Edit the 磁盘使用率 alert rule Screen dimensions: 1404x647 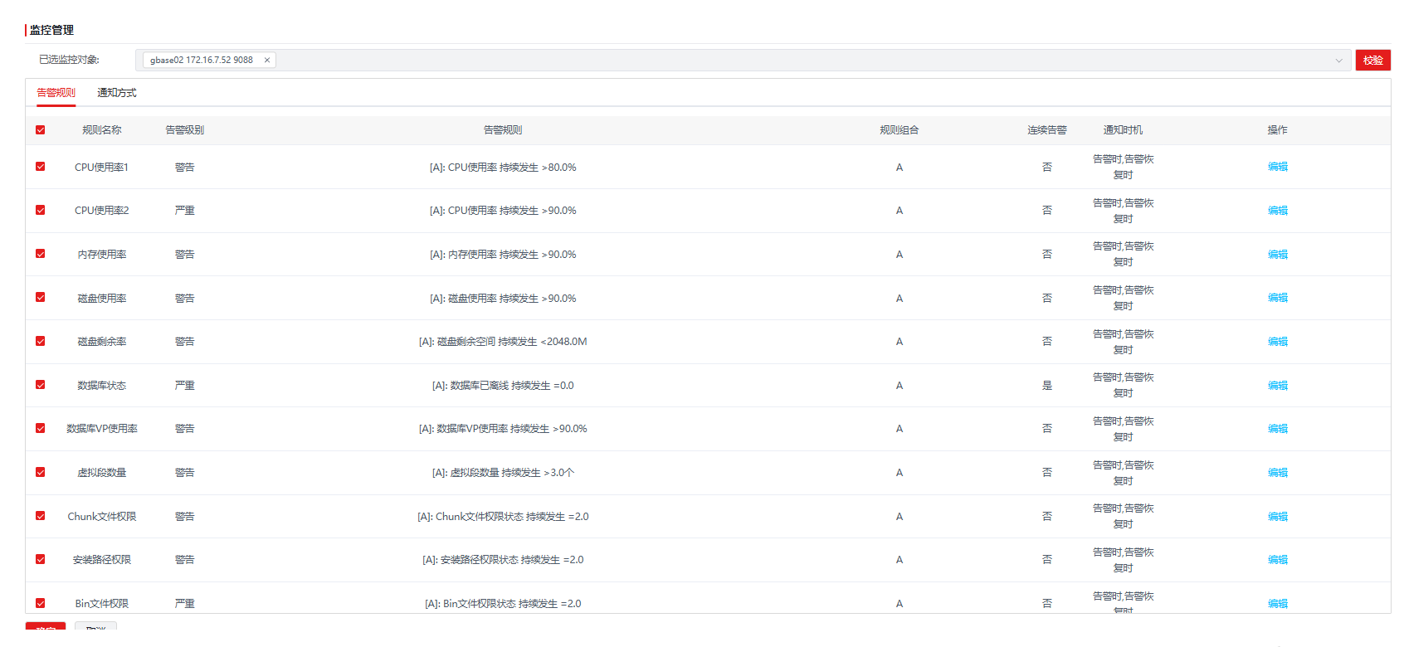[1277, 298]
